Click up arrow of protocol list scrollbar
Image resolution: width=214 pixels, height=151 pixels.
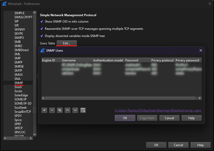tap(35, 13)
